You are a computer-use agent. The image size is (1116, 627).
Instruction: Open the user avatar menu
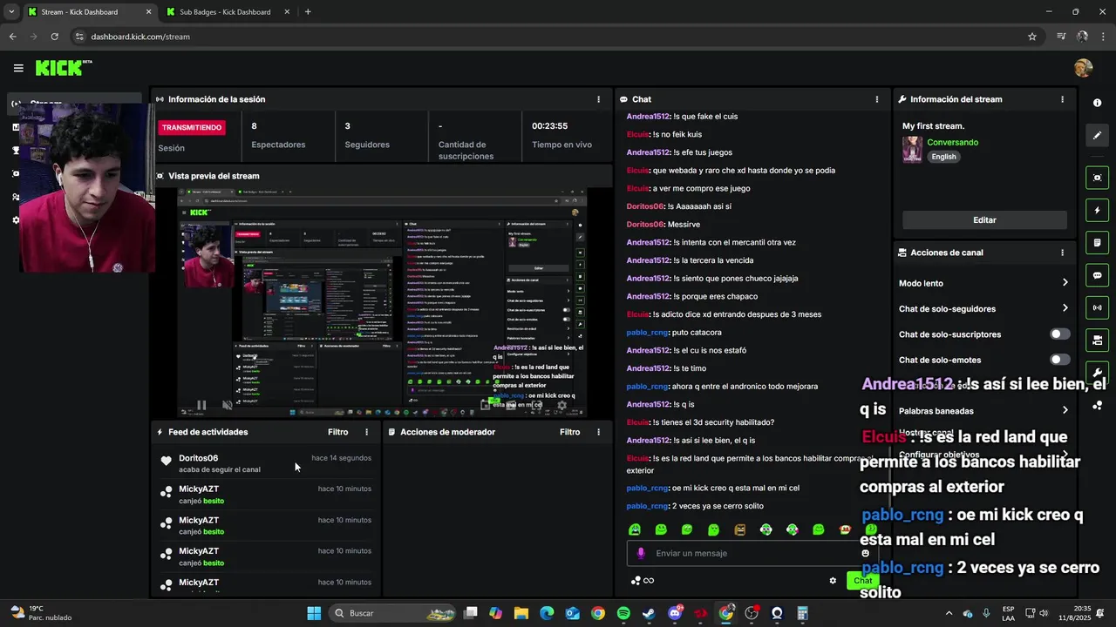pos(1083,68)
